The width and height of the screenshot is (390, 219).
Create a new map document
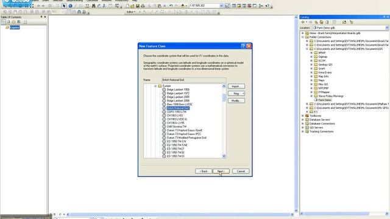click(127, 5)
